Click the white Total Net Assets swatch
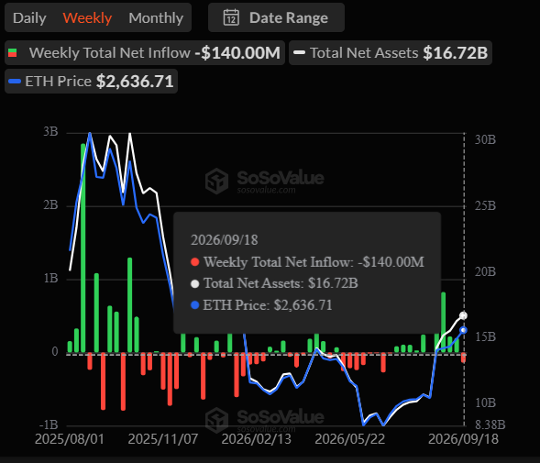 point(299,52)
